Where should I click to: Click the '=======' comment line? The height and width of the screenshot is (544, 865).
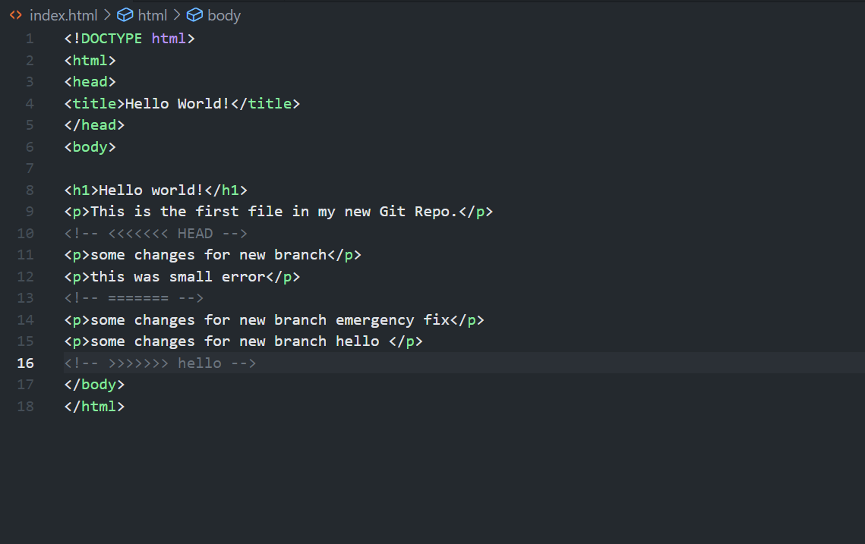click(x=134, y=298)
